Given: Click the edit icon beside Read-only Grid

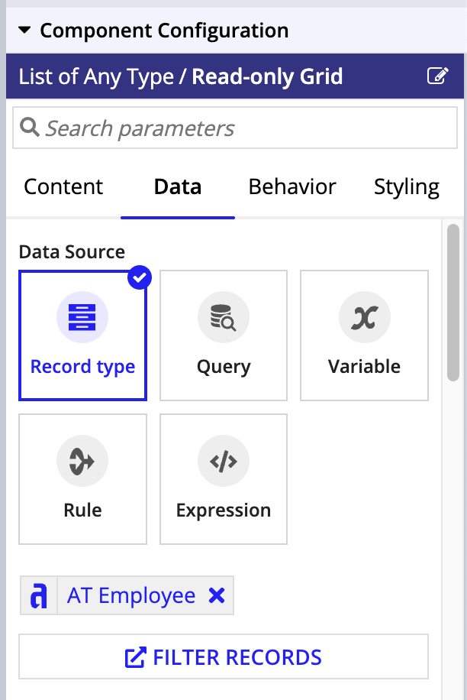Looking at the screenshot, I should coord(437,76).
